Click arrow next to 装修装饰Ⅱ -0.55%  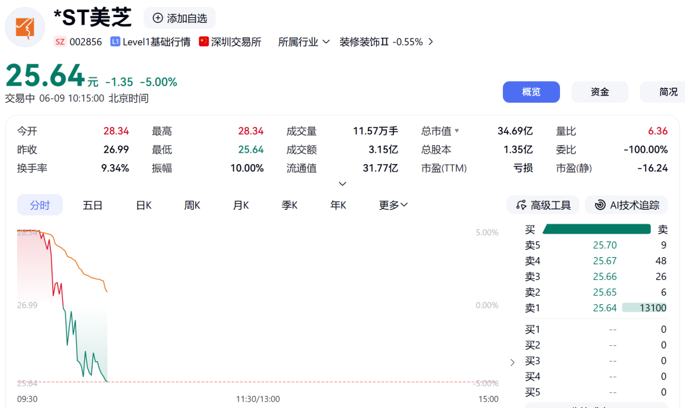click(431, 42)
